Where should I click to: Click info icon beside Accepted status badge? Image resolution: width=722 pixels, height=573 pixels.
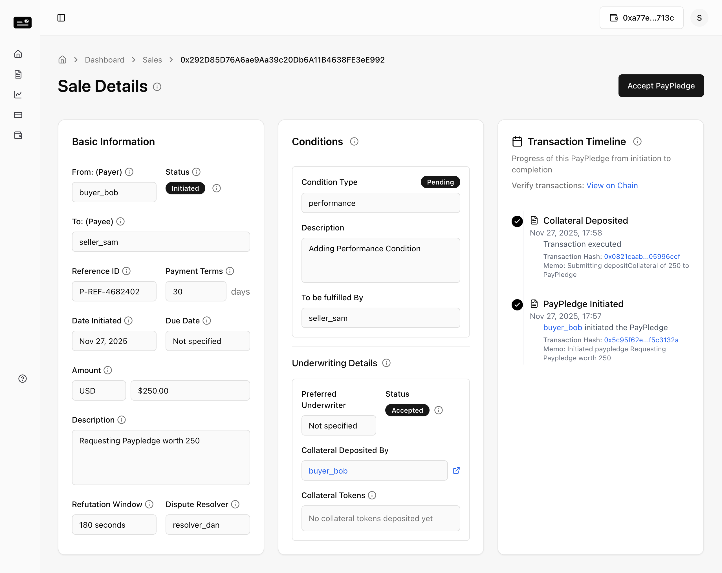coord(438,410)
